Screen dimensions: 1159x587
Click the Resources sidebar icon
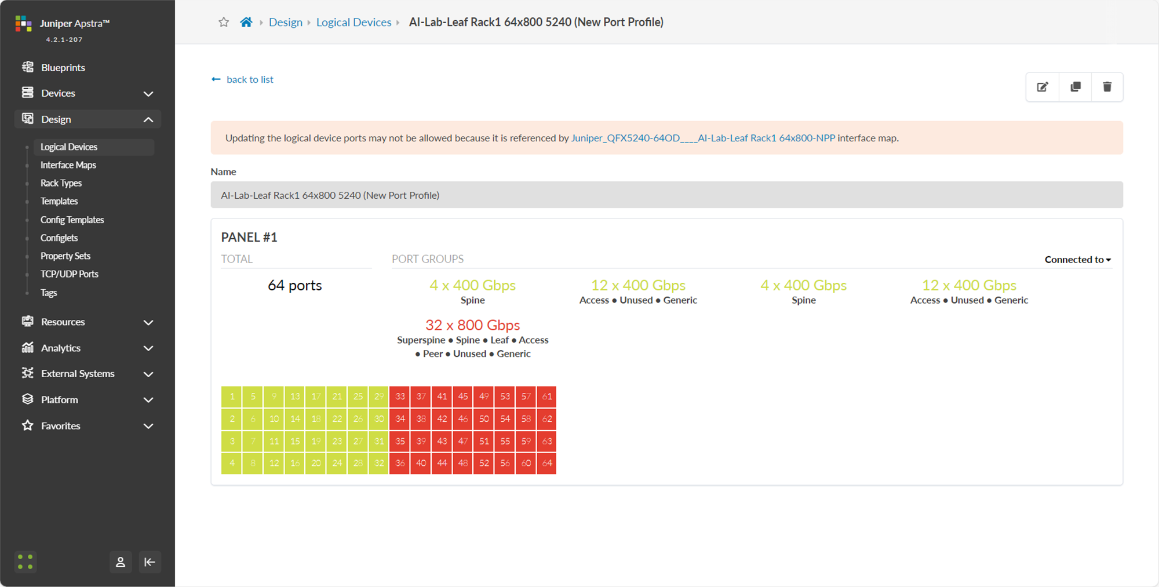(27, 322)
